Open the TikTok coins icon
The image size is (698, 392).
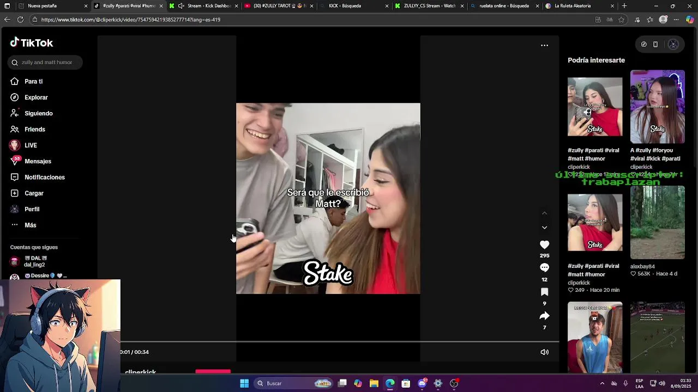(x=644, y=45)
